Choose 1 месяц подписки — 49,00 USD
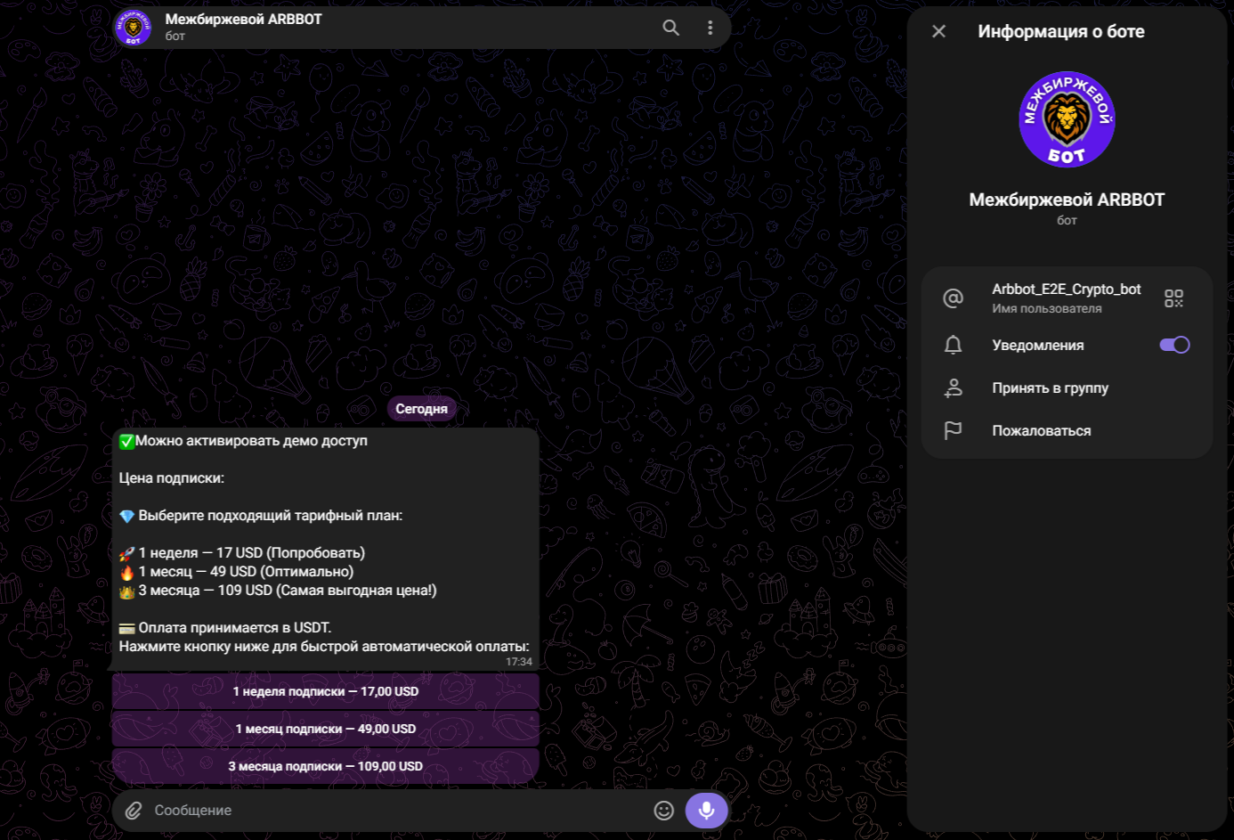 [x=326, y=729]
